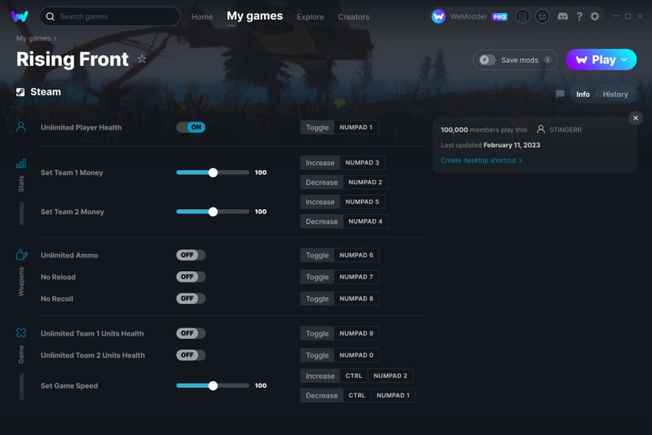
Task: Click Toggle NUMPAD 6 for Unlimited Ammo
Action: point(340,255)
